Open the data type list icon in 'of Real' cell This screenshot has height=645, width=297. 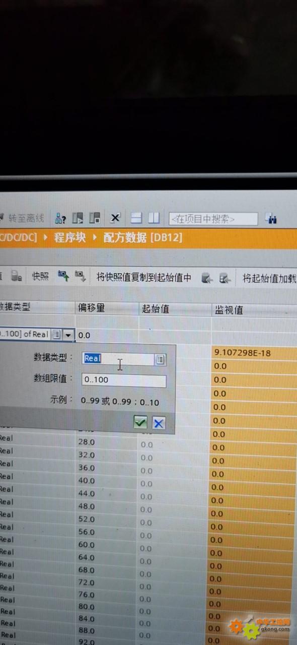[x=57, y=334]
